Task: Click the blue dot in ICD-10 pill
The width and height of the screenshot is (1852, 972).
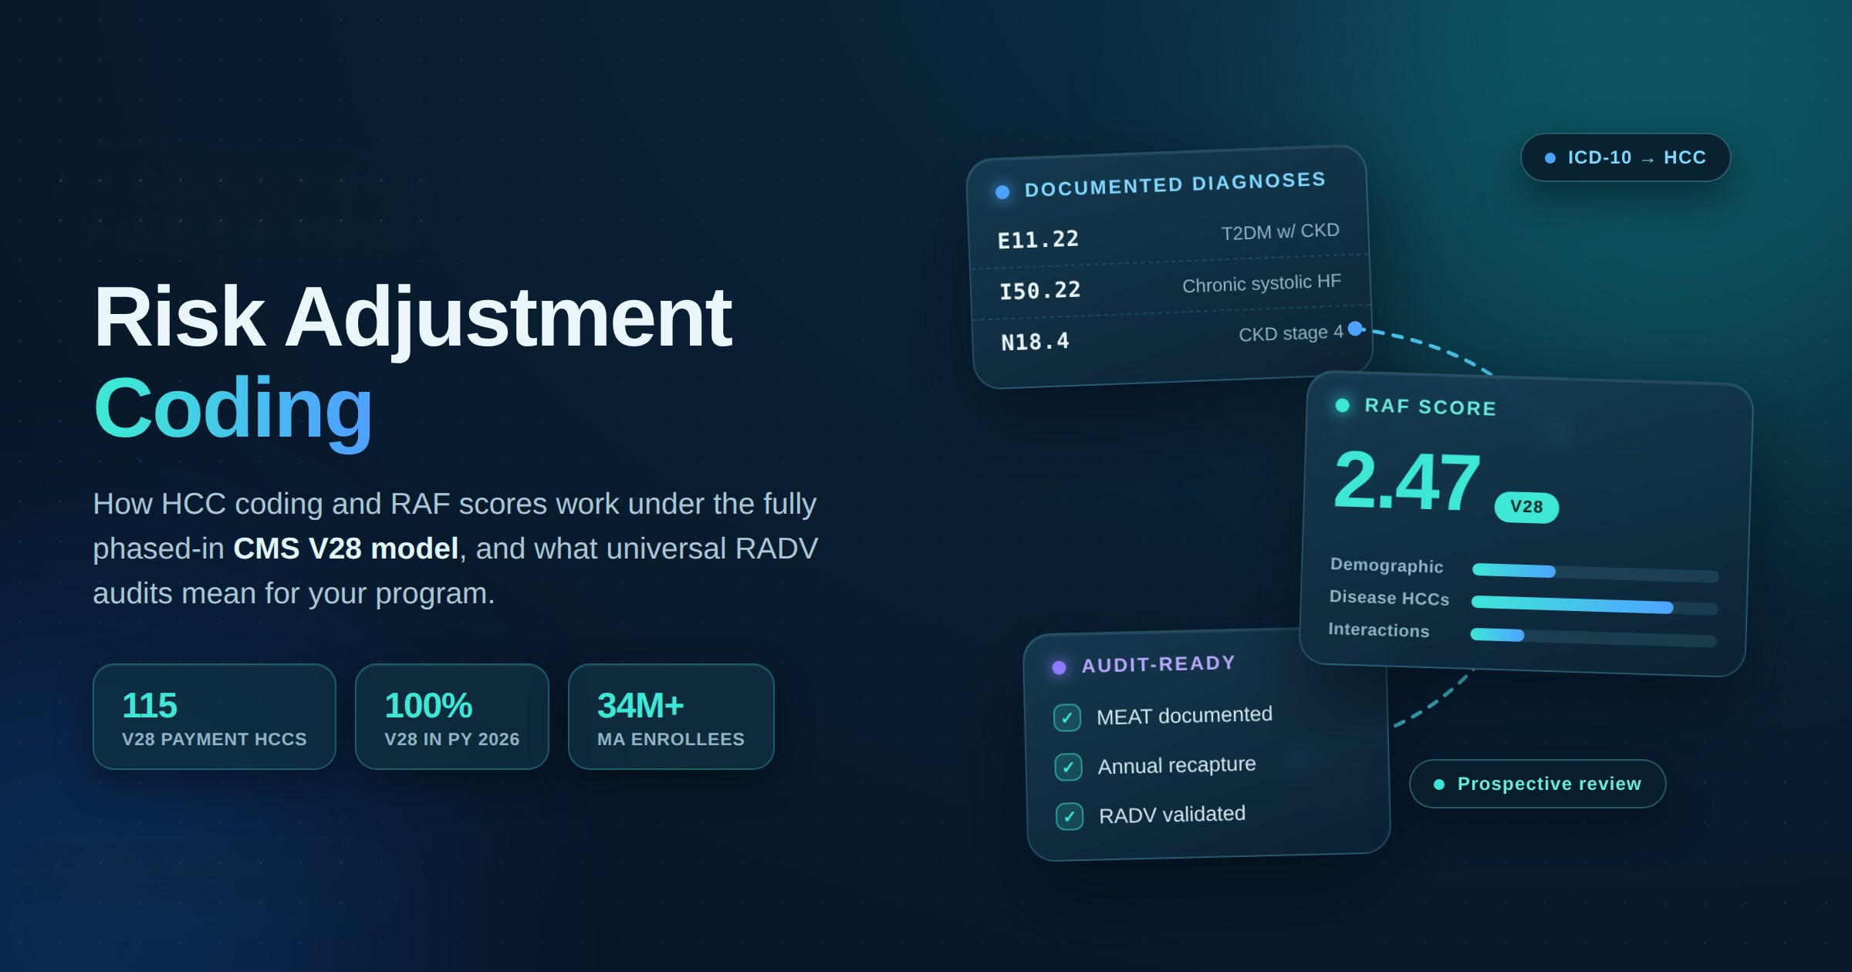Action: click(1550, 158)
